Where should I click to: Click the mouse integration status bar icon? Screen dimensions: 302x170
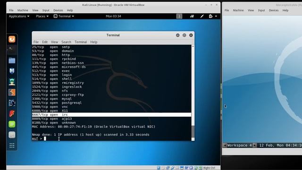[x=196, y=168]
